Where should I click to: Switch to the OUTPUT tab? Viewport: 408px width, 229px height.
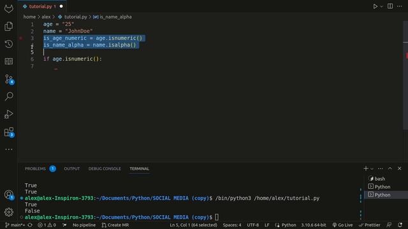coord(72,169)
